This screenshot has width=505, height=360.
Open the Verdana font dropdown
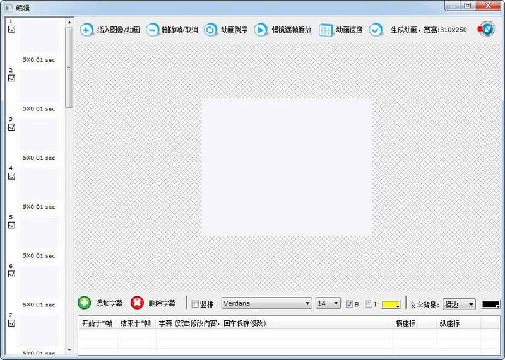click(x=266, y=303)
